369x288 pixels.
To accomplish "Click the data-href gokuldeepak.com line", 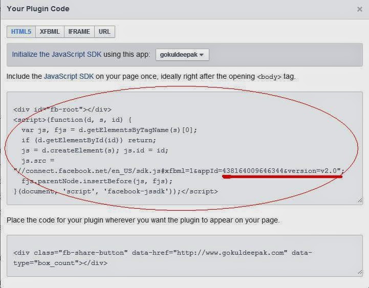I will 163,253.
